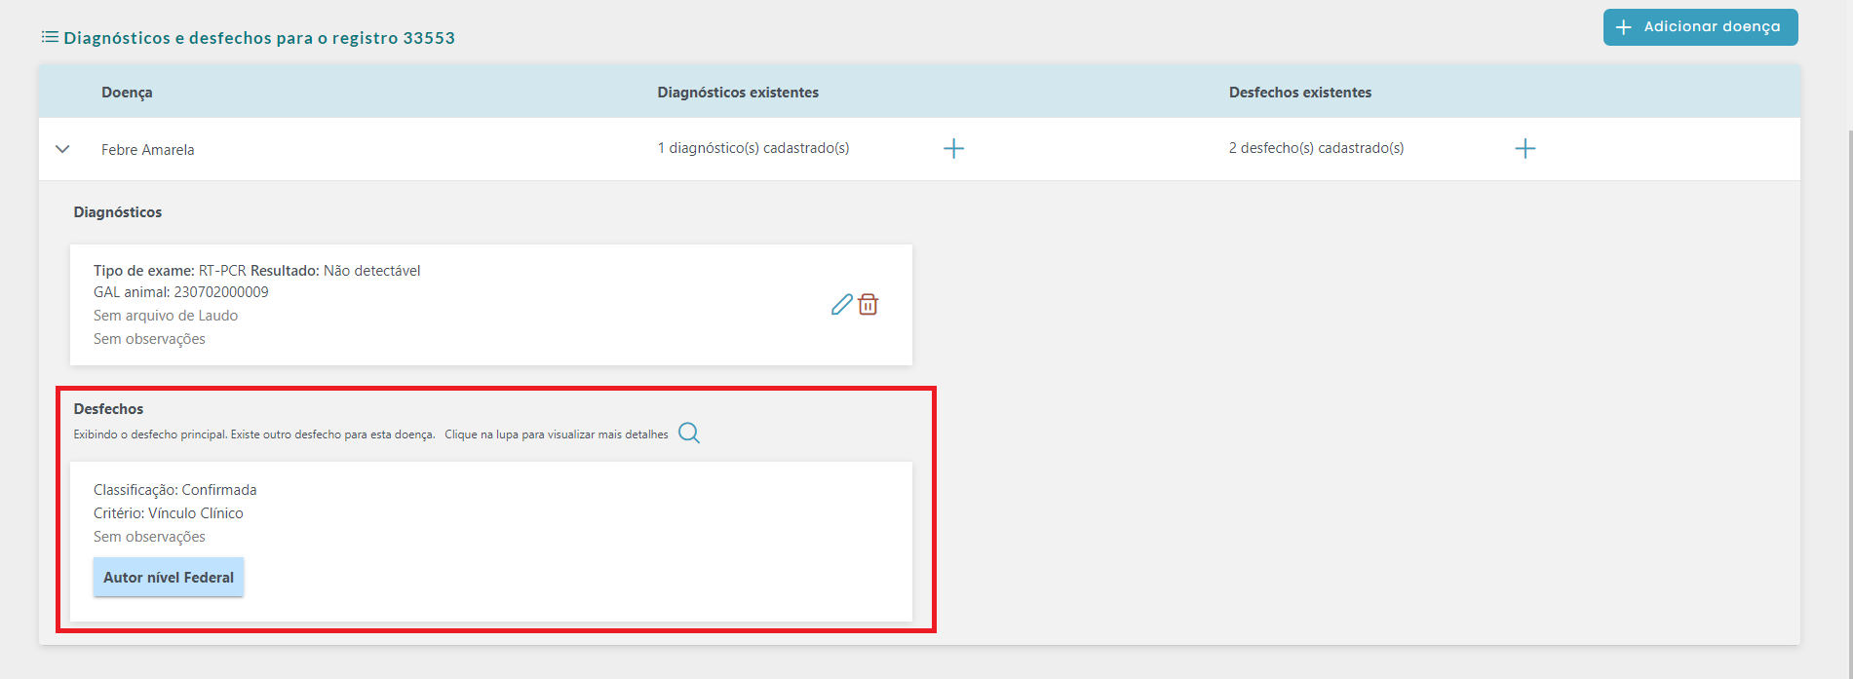This screenshot has width=1853, height=679.
Task: Open desfecho details with the magnifier icon
Action: pos(689,434)
